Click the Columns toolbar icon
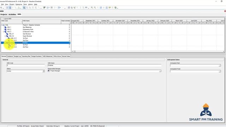The width and height of the screenshot is (226, 127). pos(69,7)
